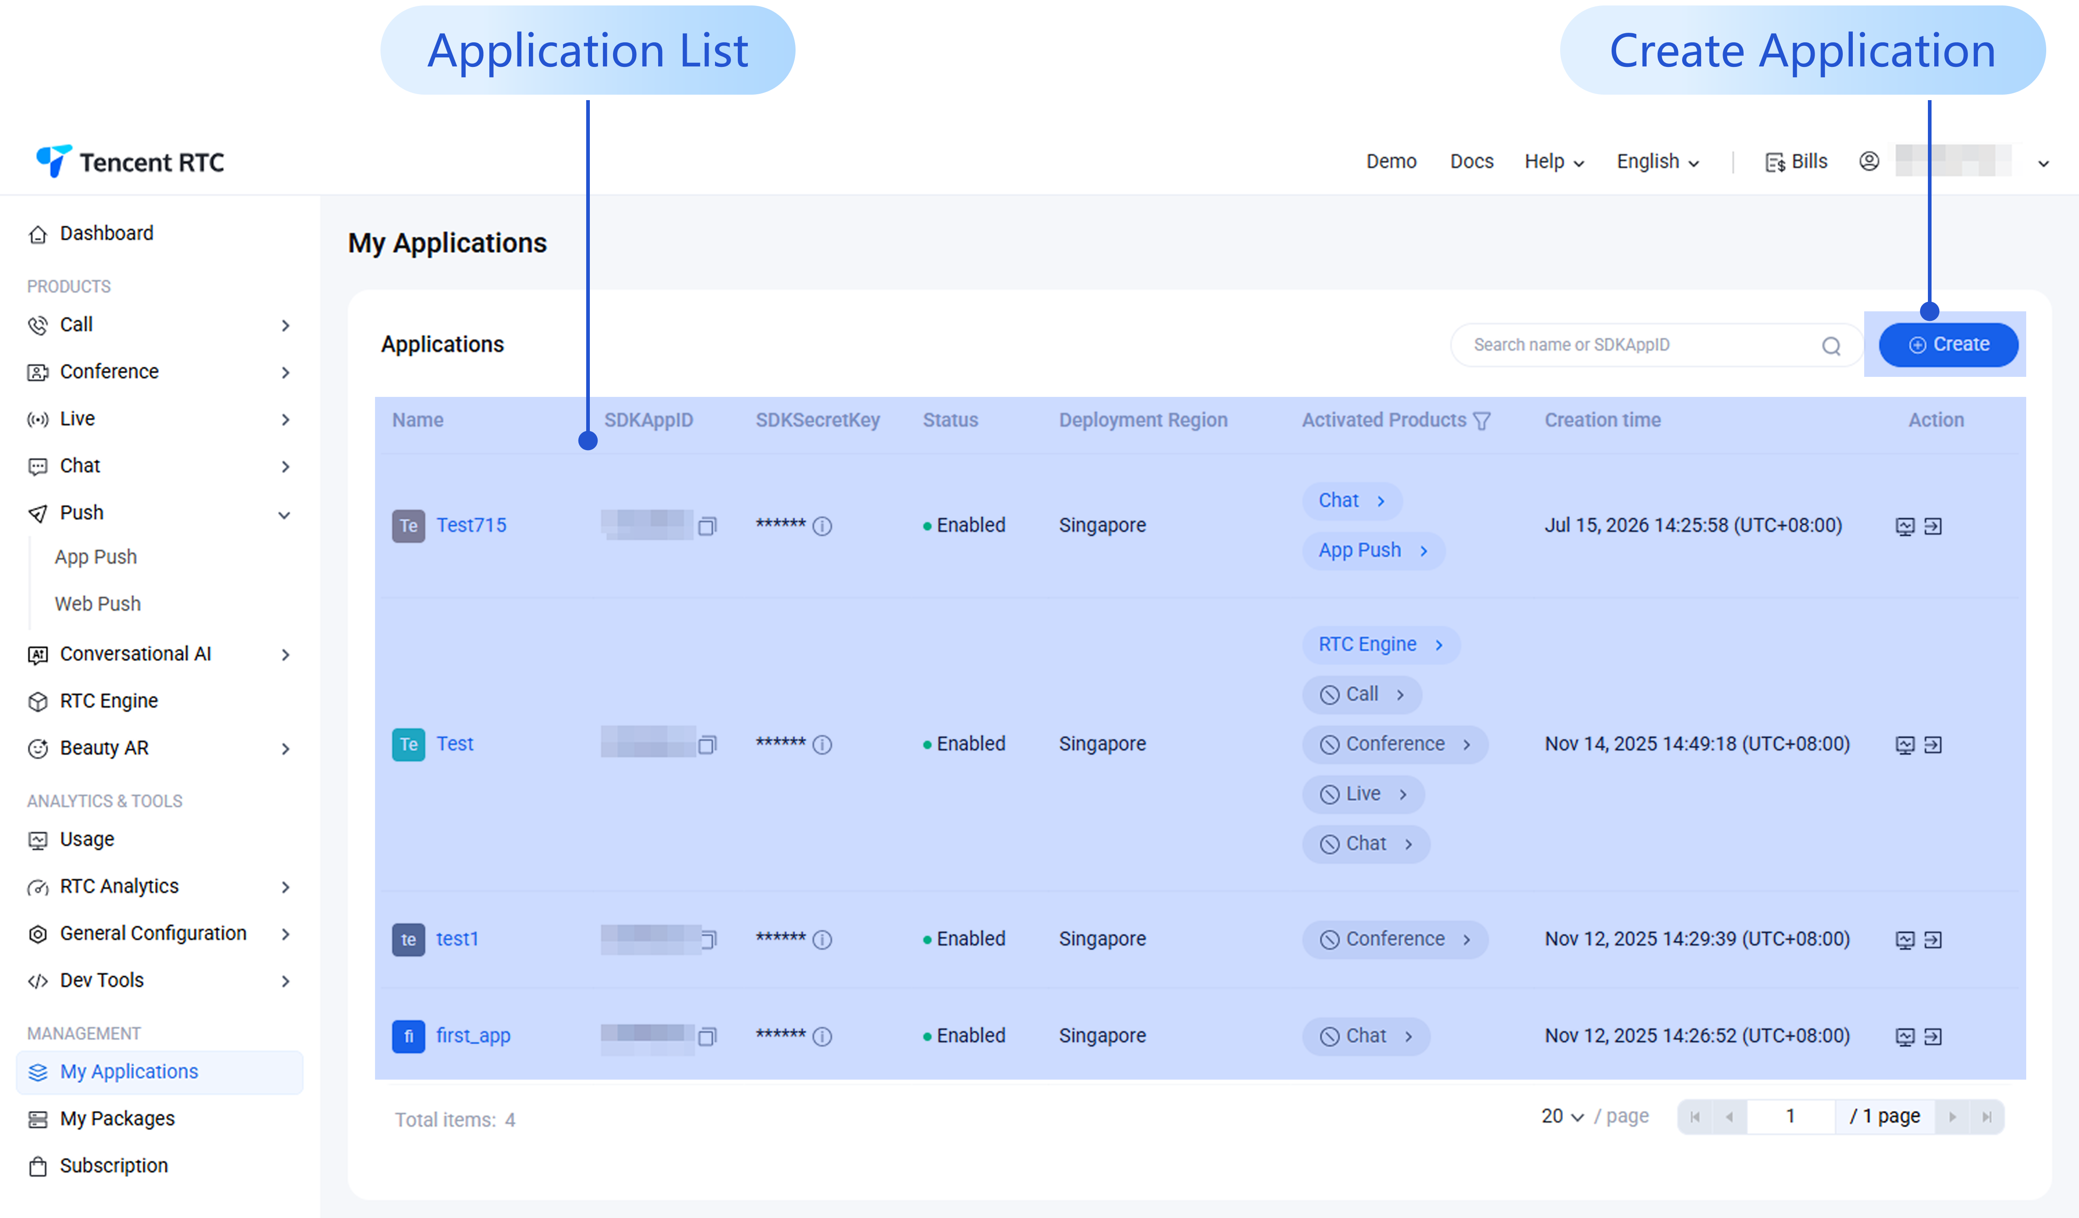Open the monitor action icon for first_app
Image resolution: width=2079 pixels, height=1218 pixels.
point(1905,1037)
